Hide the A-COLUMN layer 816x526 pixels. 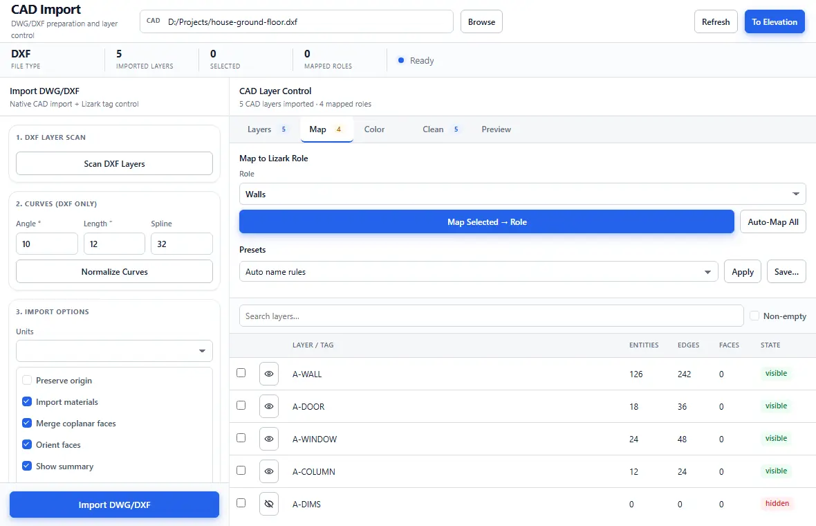[x=268, y=471]
